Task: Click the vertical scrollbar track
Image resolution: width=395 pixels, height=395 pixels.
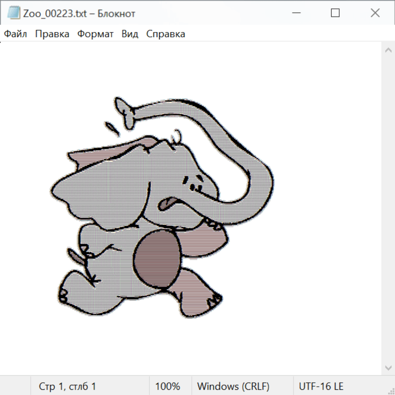Action: point(388,209)
